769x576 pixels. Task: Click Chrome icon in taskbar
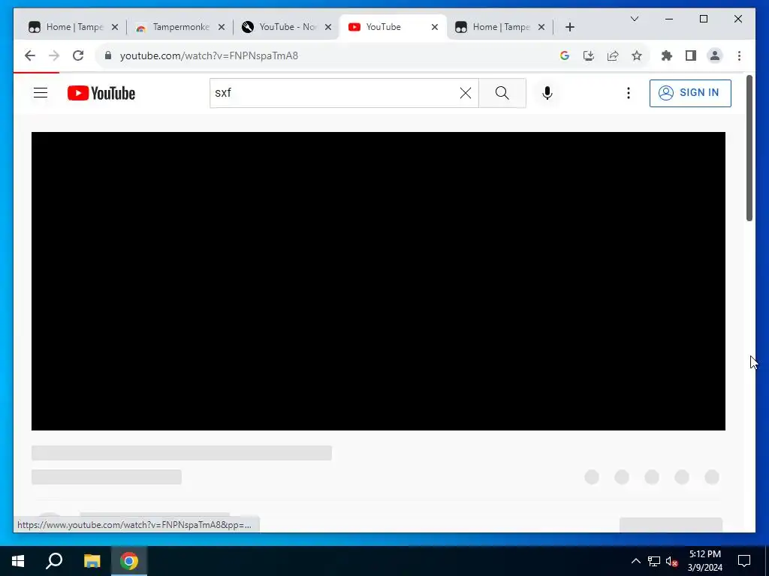click(129, 561)
